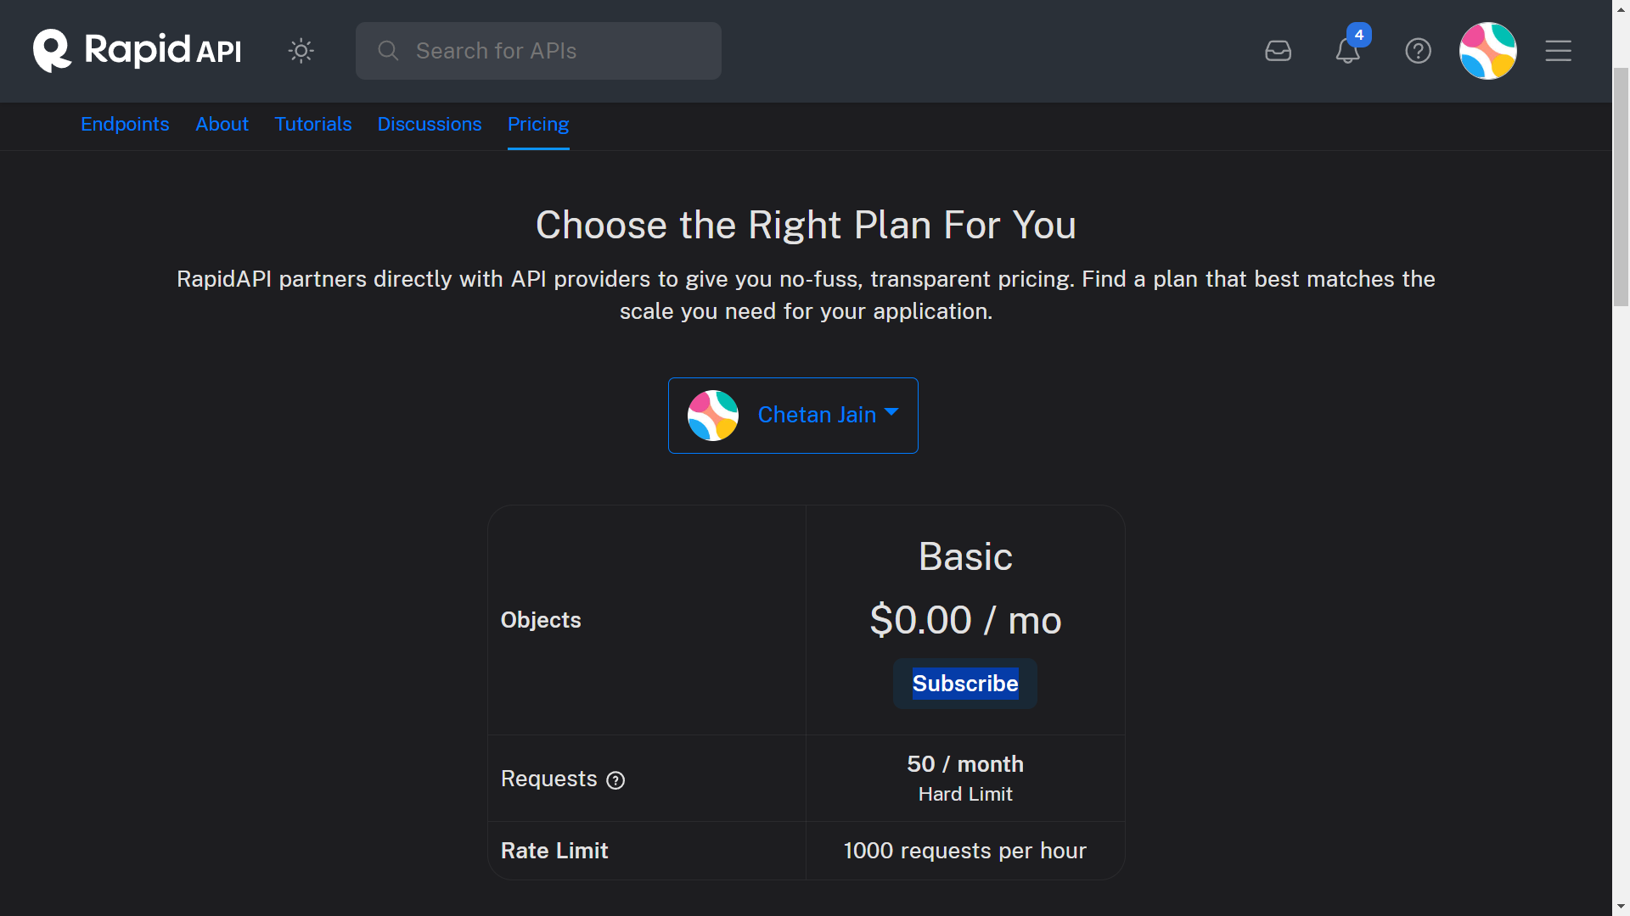Click the profile avatar picture
The image size is (1630, 916).
(x=1487, y=51)
